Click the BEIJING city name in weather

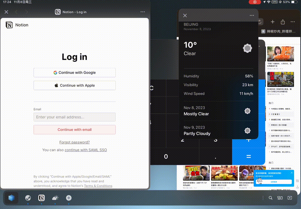[x=191, y=25]
